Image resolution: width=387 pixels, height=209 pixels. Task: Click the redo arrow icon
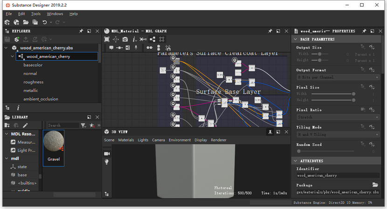(57, 22)
